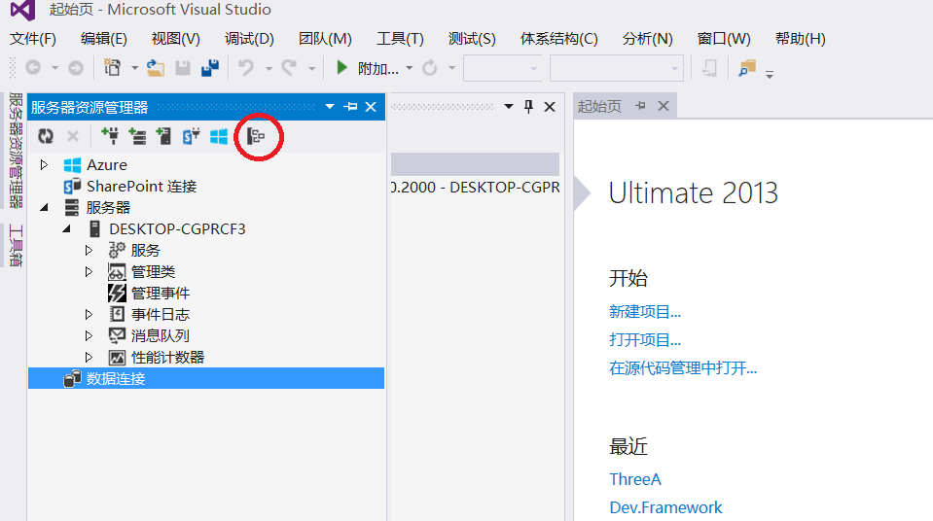Click the Windows Azure icon in the Server Explorer toolbar
Image resolution: width=933 pixels, height=521 pixels.
(x=219, y=137)
